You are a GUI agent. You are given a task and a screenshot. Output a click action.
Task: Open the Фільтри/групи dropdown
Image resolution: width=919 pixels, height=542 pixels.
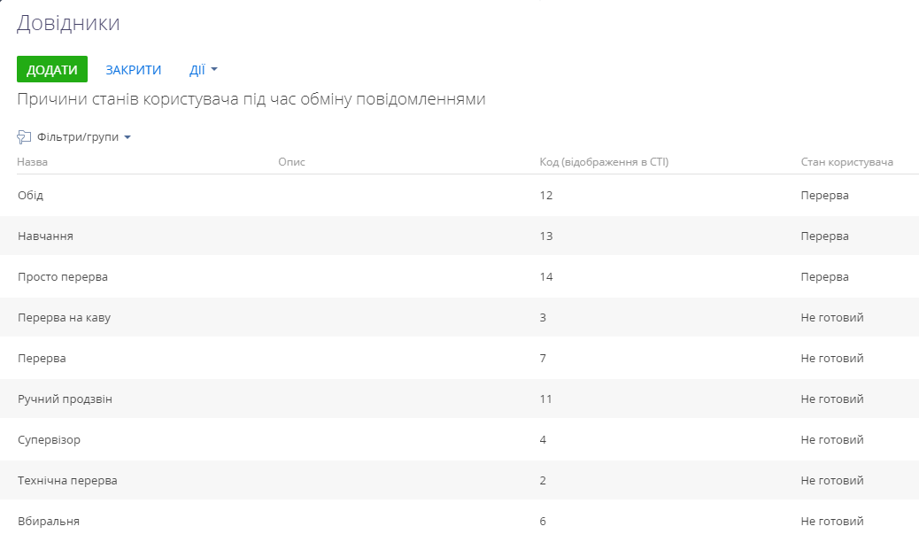pyautogui.click(x=83, y=136)
